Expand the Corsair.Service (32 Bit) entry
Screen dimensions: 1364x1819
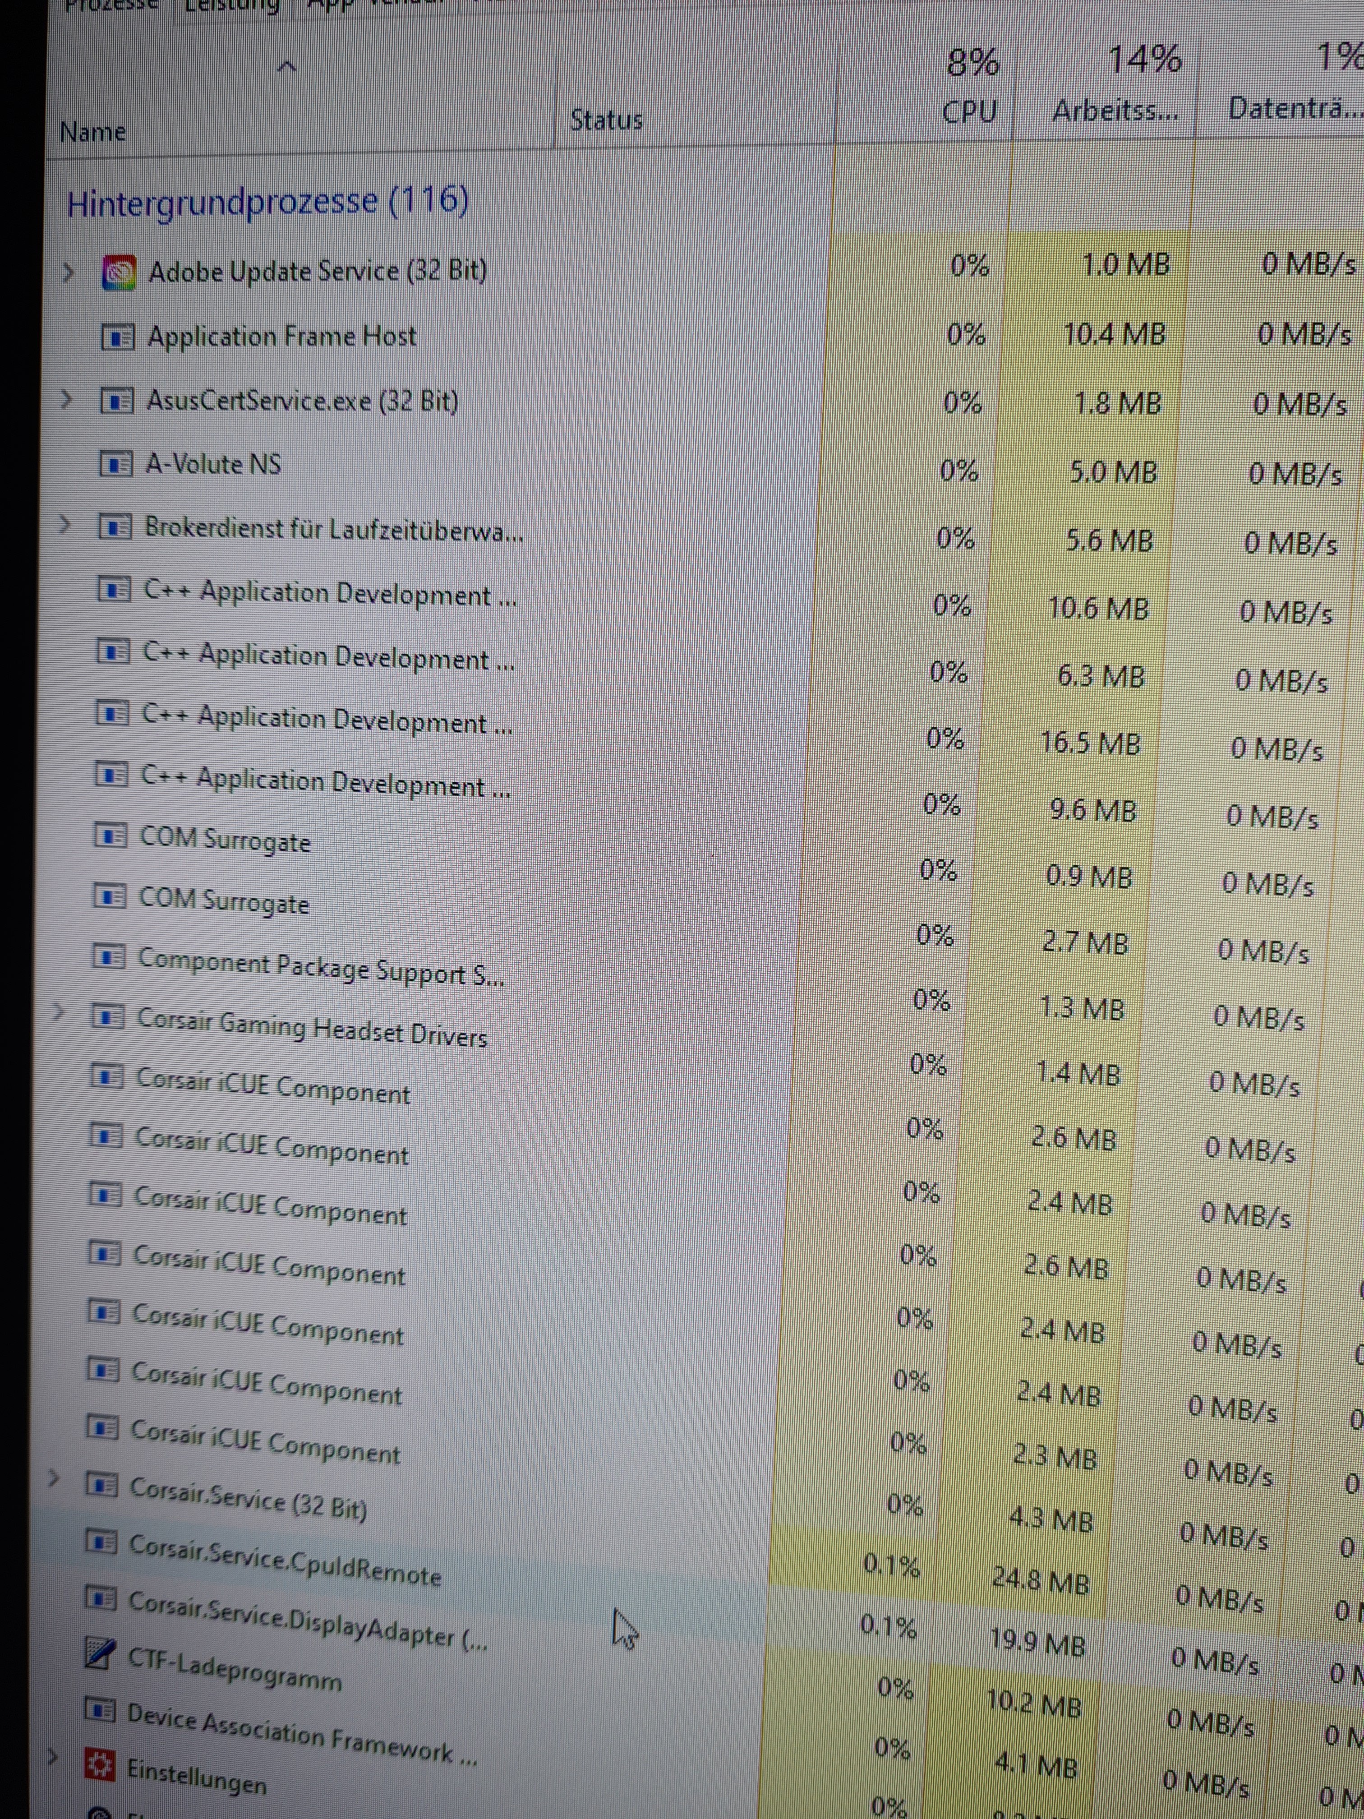[53, 1478]
